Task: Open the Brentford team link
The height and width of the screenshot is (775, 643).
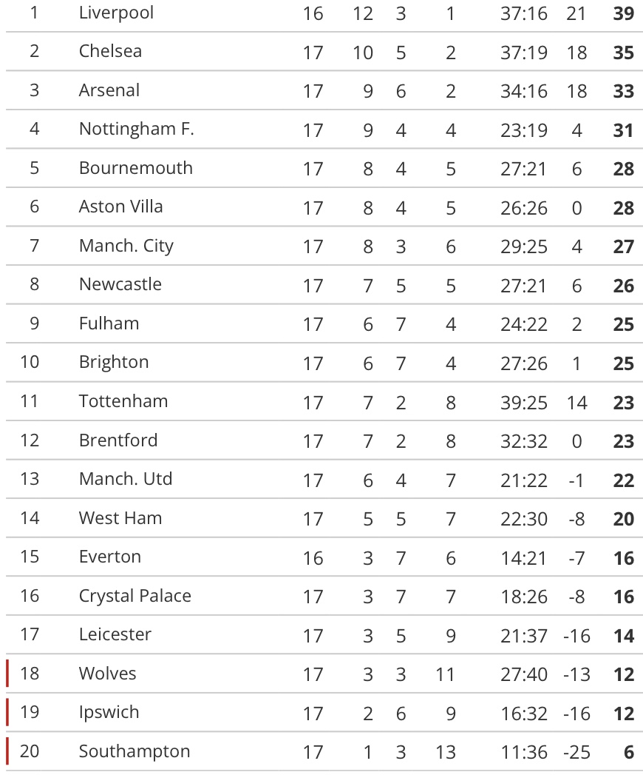Action: (118, 440)
